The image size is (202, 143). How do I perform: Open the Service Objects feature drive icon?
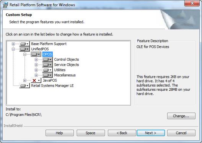point(47,65)
